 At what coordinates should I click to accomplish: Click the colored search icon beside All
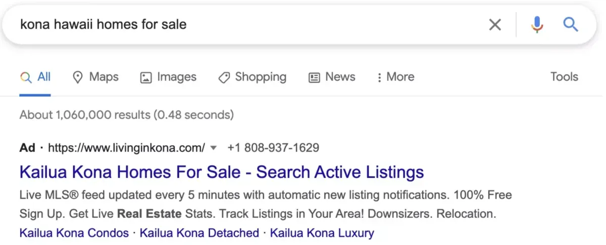pyautogui.click(x=26, y=77)
